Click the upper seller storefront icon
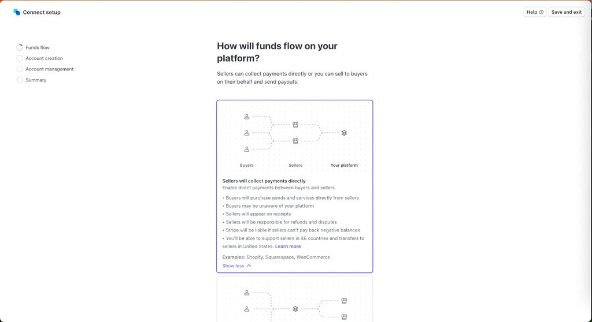This screenshot has width=592, height=322. [x=295, y=125]
